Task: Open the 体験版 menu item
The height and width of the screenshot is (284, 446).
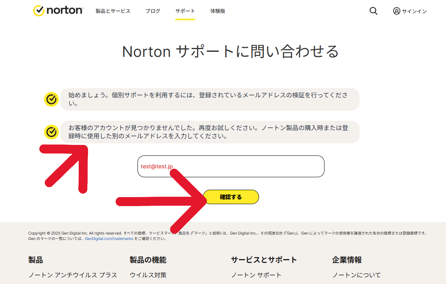Action: coord(218,11)
